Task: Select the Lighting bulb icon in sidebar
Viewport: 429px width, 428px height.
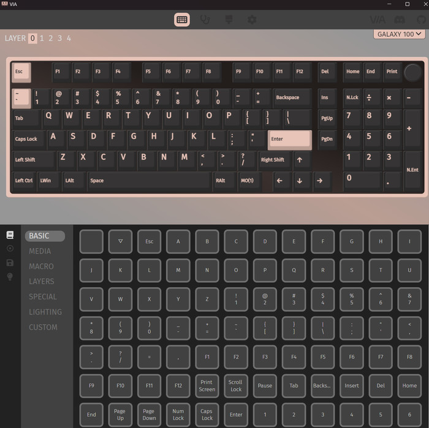Action: (10, 277)
